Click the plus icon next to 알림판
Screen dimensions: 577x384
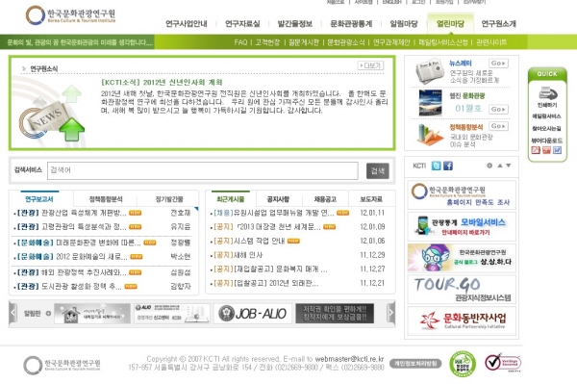[x=48, y=314]
